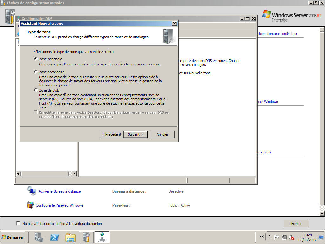The image size is (325, 244).
Task: Expand hidden icons using the tray chevron
Action: click(x=269, y=237)
